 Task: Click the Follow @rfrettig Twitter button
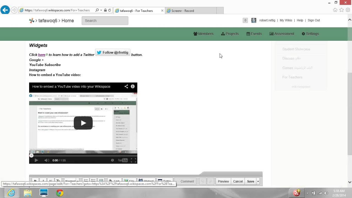coord(112,53)
